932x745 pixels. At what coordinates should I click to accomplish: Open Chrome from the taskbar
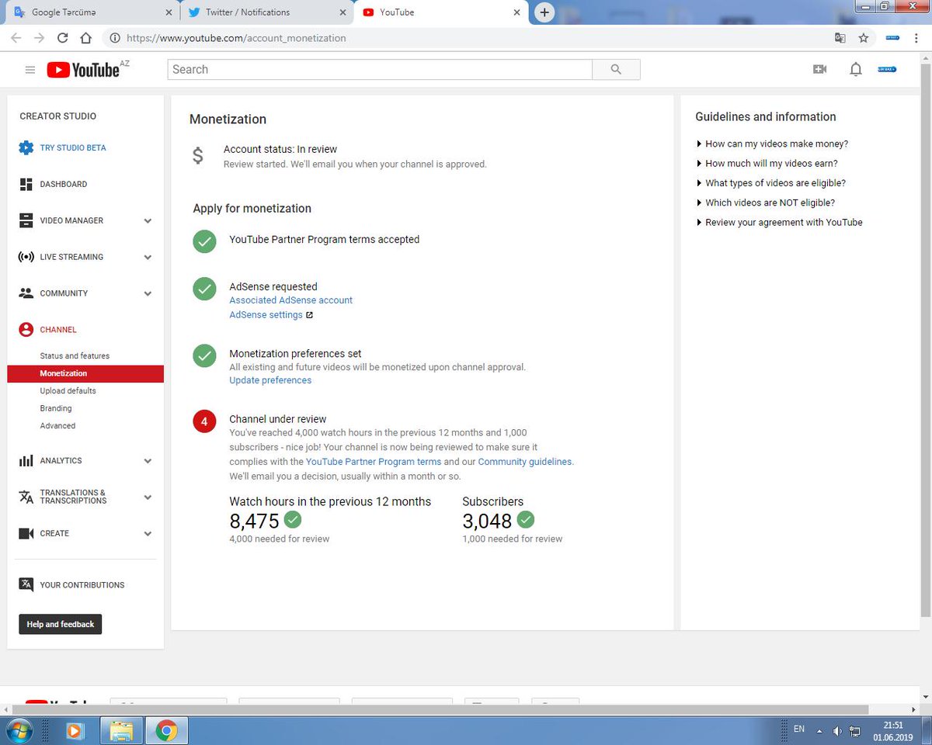[x=166, y=730]
